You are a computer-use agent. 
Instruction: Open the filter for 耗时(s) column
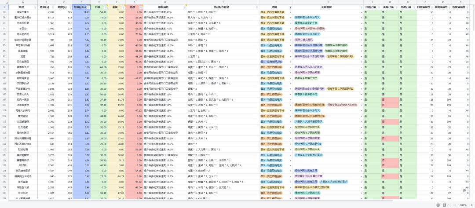(70, 7)
